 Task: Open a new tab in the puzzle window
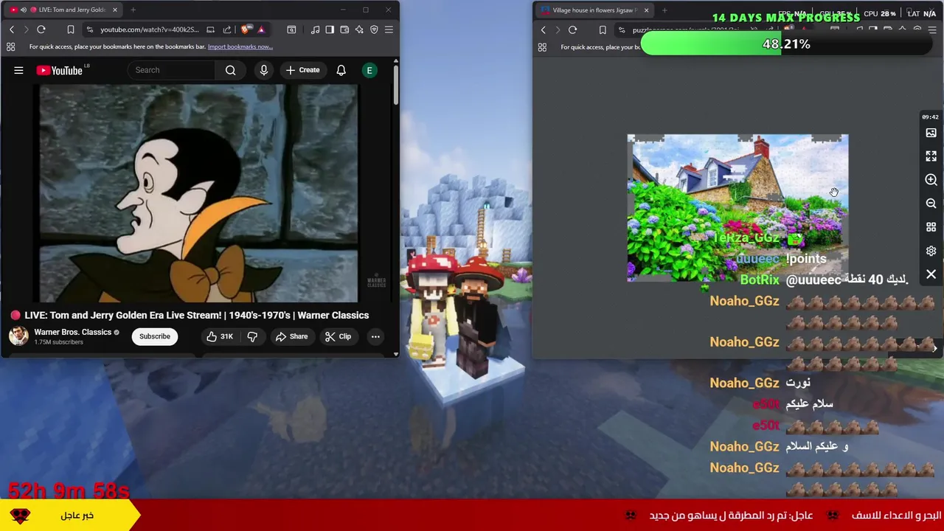pos(664,10)
